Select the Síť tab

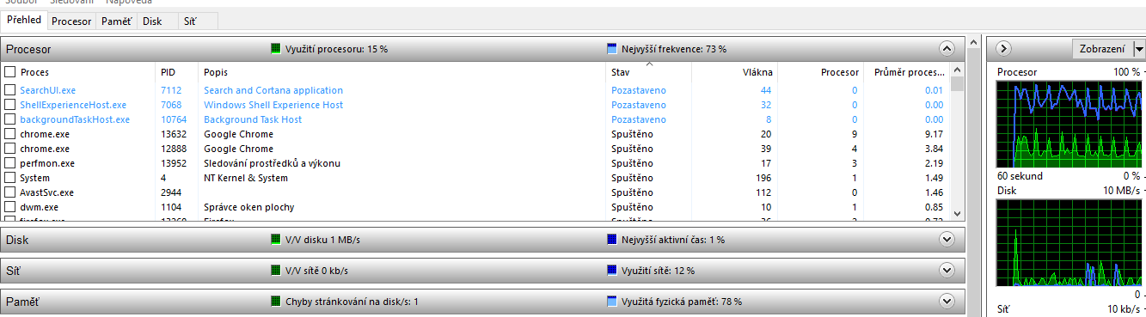pos(190,21)
